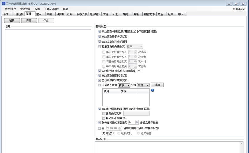Image resolution: width=249 pixels, height=153 pixels.
Task: Toggle 自动领取天下大势奖励 checkbox
Action: 99,37
